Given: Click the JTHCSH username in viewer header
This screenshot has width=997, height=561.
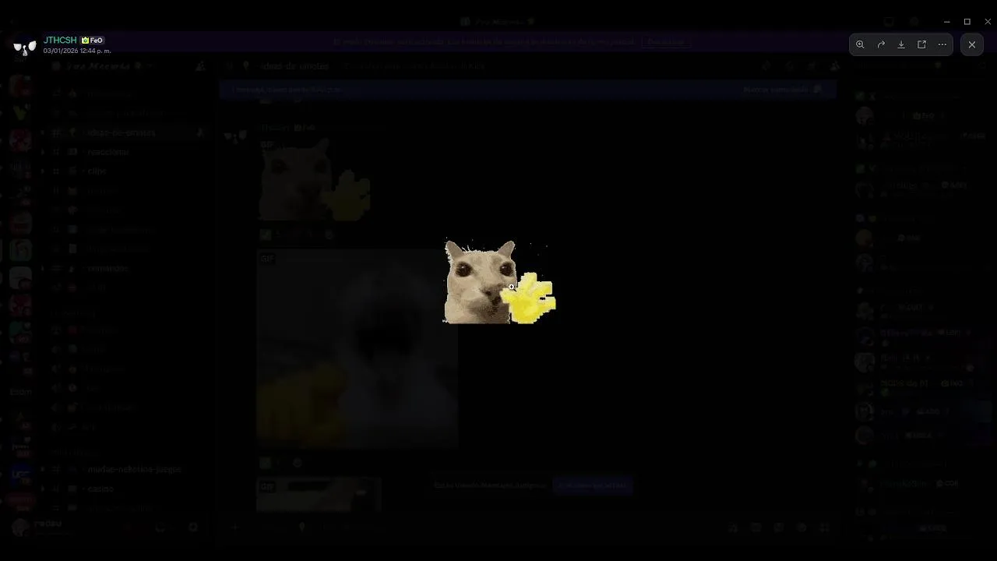Looking at the screenshot, I should pyautogui.click(x=60, y=41).
